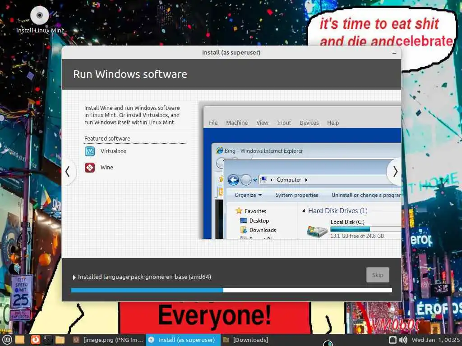Click the Help menu in slideshow screenshot
The image size is (462, 346).
[x=333, y=123]
